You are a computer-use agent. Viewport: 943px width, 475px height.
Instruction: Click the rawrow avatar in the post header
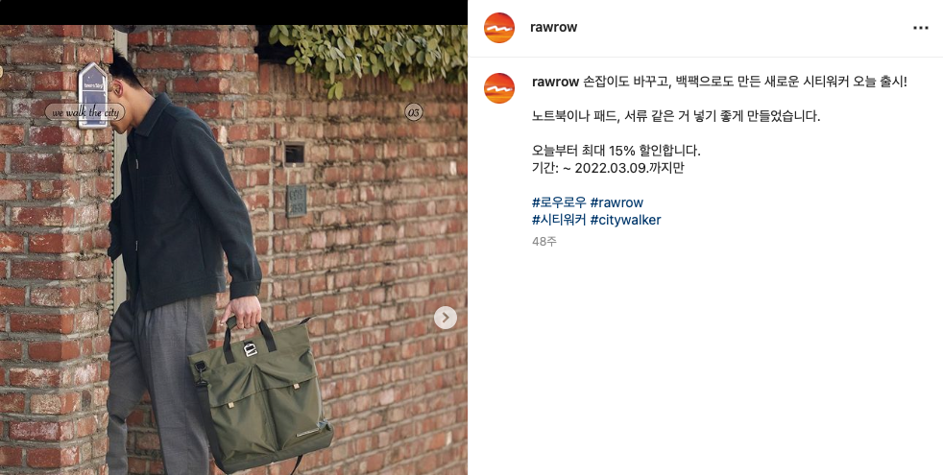[x=499, y=28]
